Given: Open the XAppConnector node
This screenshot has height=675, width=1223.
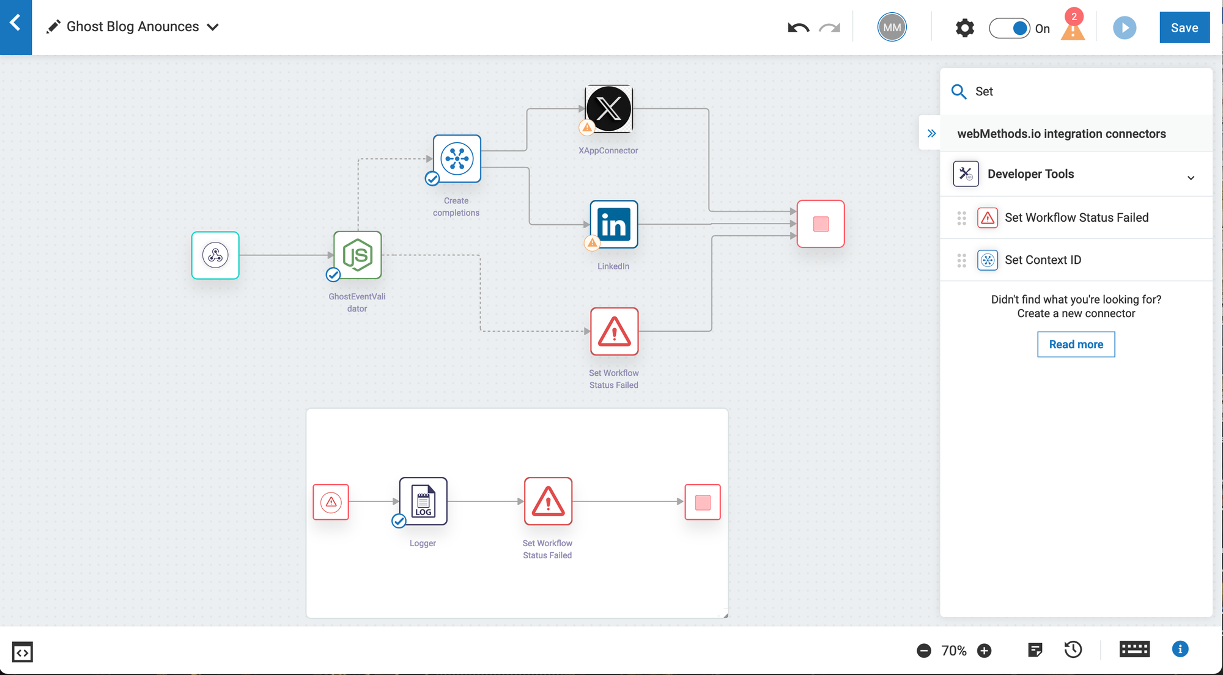Looking at the screenshot, I should pyautogui.click(x=608, y=109).
